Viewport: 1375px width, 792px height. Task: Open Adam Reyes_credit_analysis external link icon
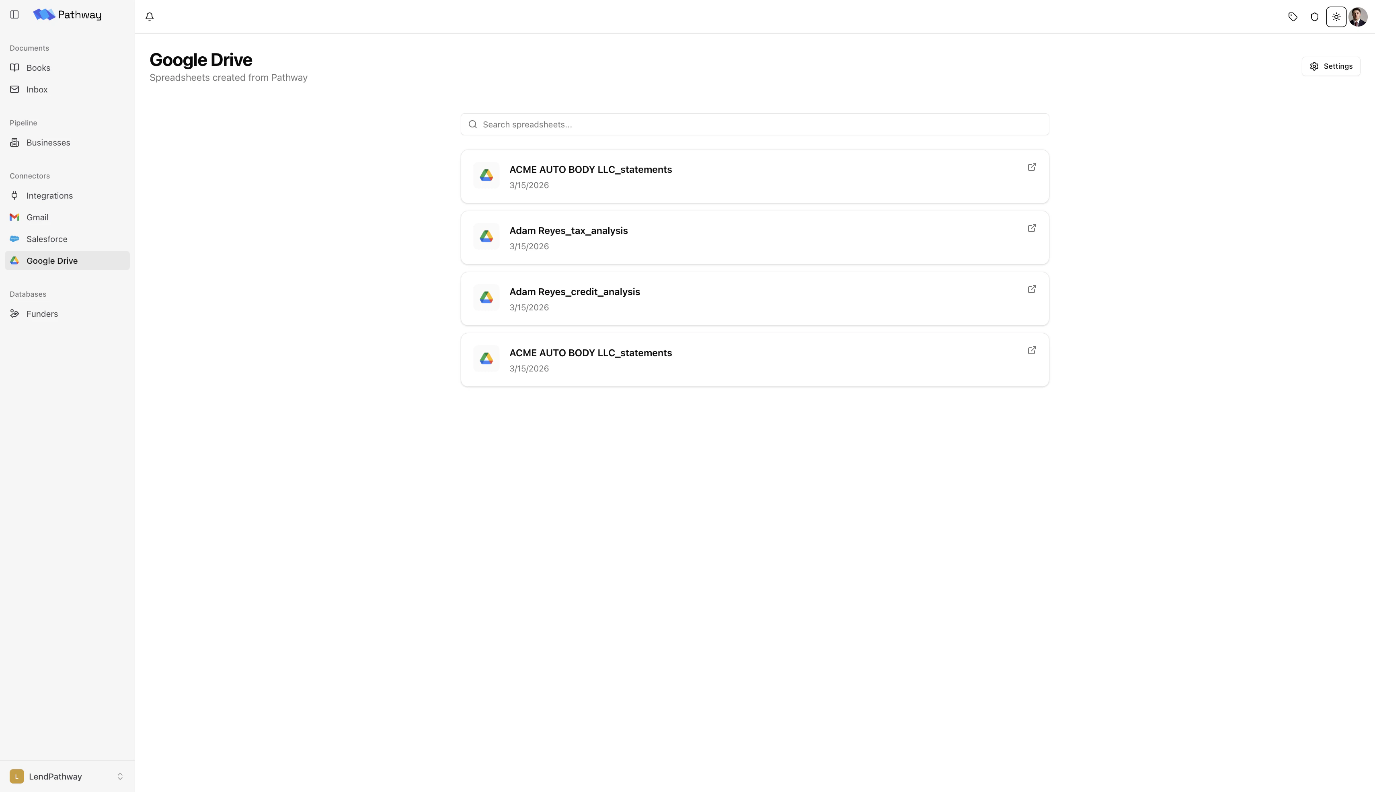point(1032,289)
